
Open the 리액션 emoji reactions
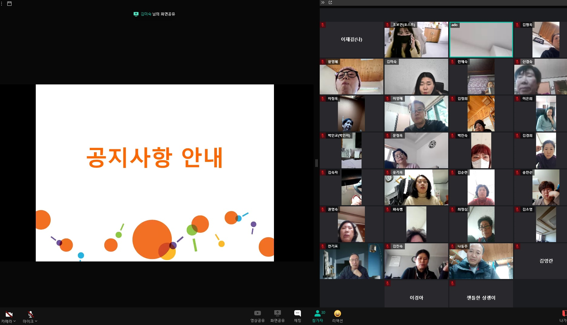coord(337,314)
